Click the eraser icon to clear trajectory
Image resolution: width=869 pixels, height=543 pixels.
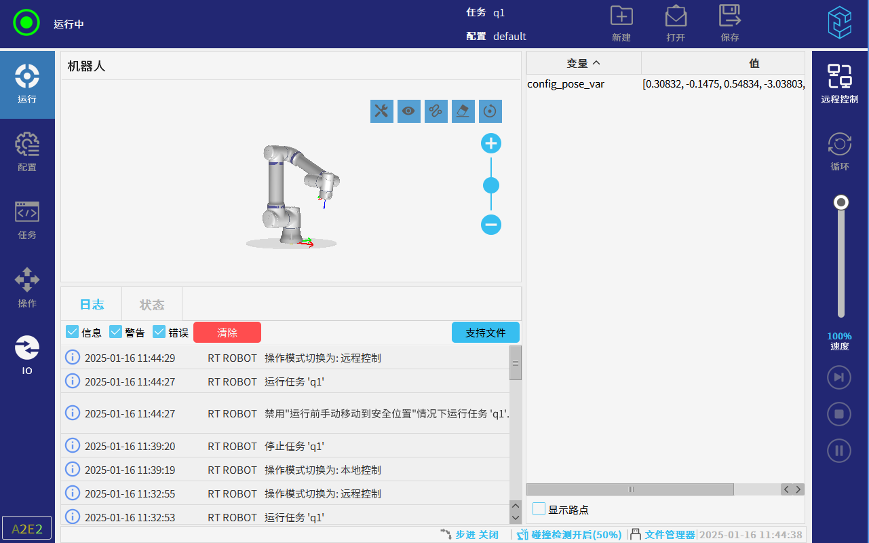463,111
